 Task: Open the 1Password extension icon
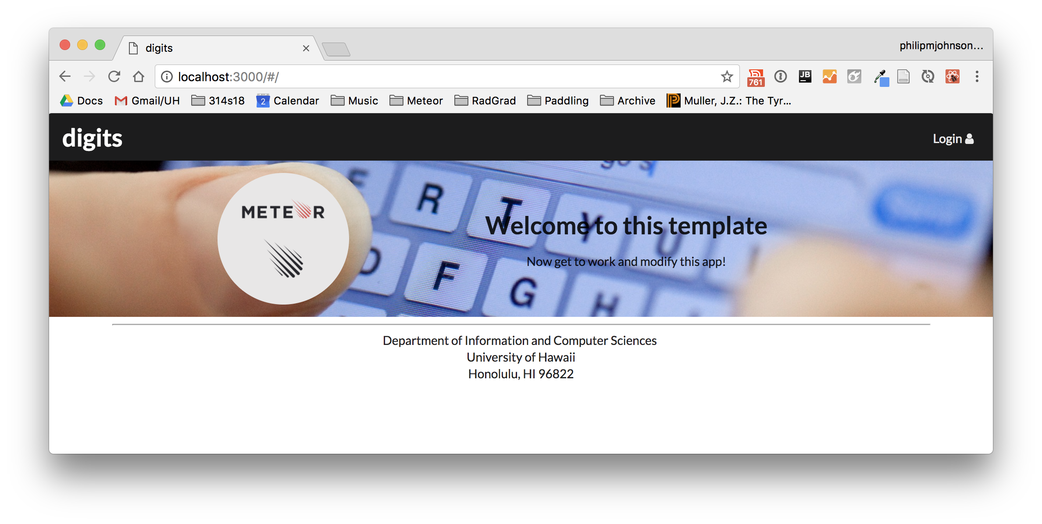(x=780, y=77)
